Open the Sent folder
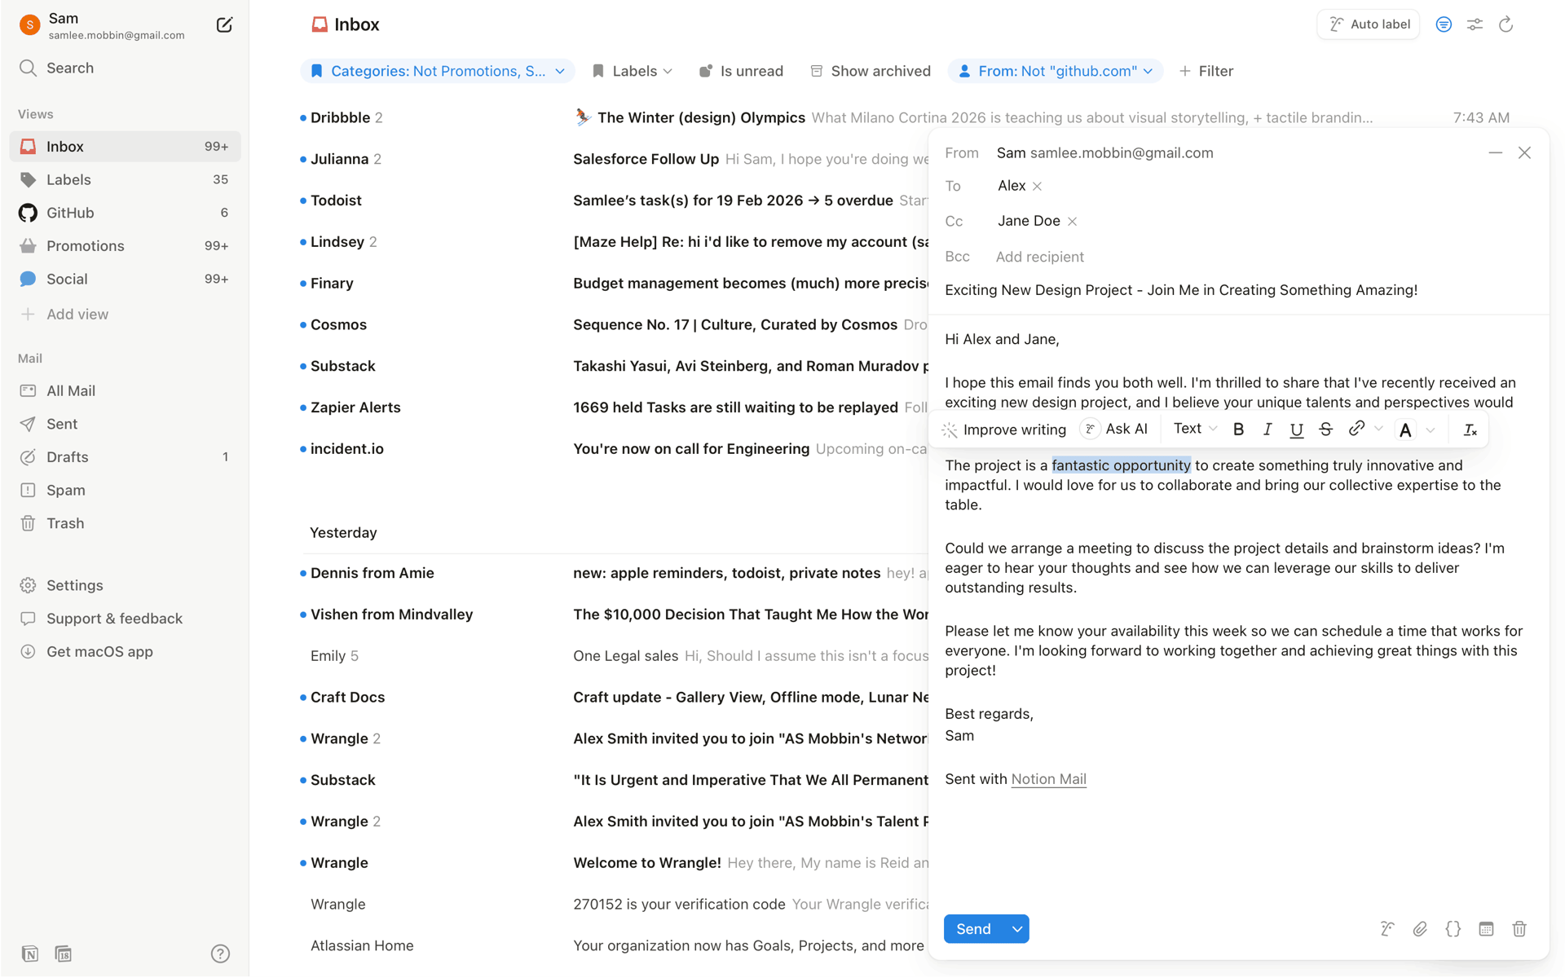The height and width of the screenshot is (978, 1565). [x=125, y=424]
